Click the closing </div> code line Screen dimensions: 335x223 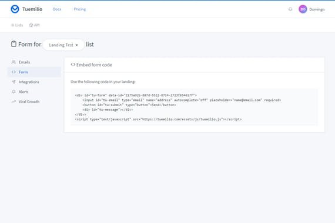click(x=81, y=114)
